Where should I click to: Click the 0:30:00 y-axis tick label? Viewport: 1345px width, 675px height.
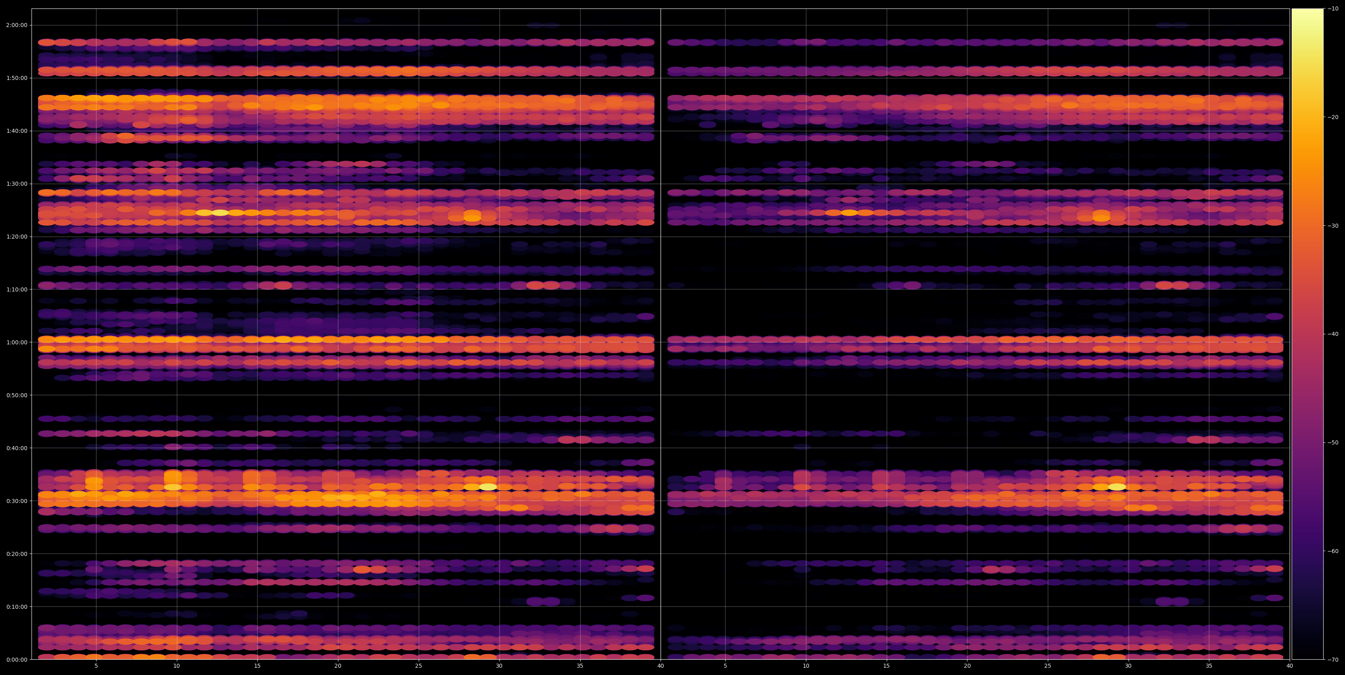(17, 501)
